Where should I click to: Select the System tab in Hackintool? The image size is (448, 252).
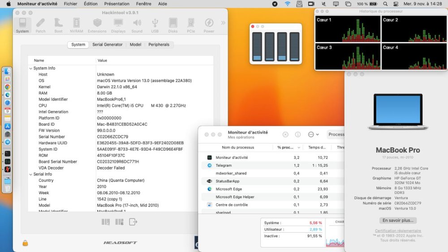coord(78,44)
